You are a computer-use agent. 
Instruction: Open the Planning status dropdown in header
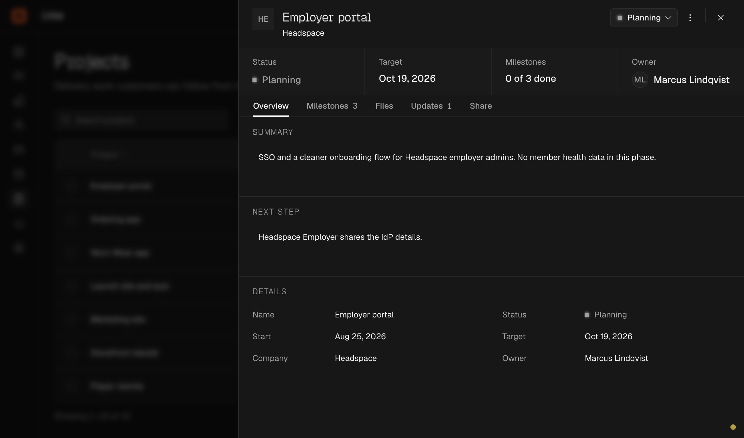point(644,18)
